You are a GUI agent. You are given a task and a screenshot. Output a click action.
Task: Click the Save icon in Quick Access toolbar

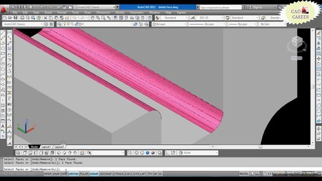click(19, 7)
